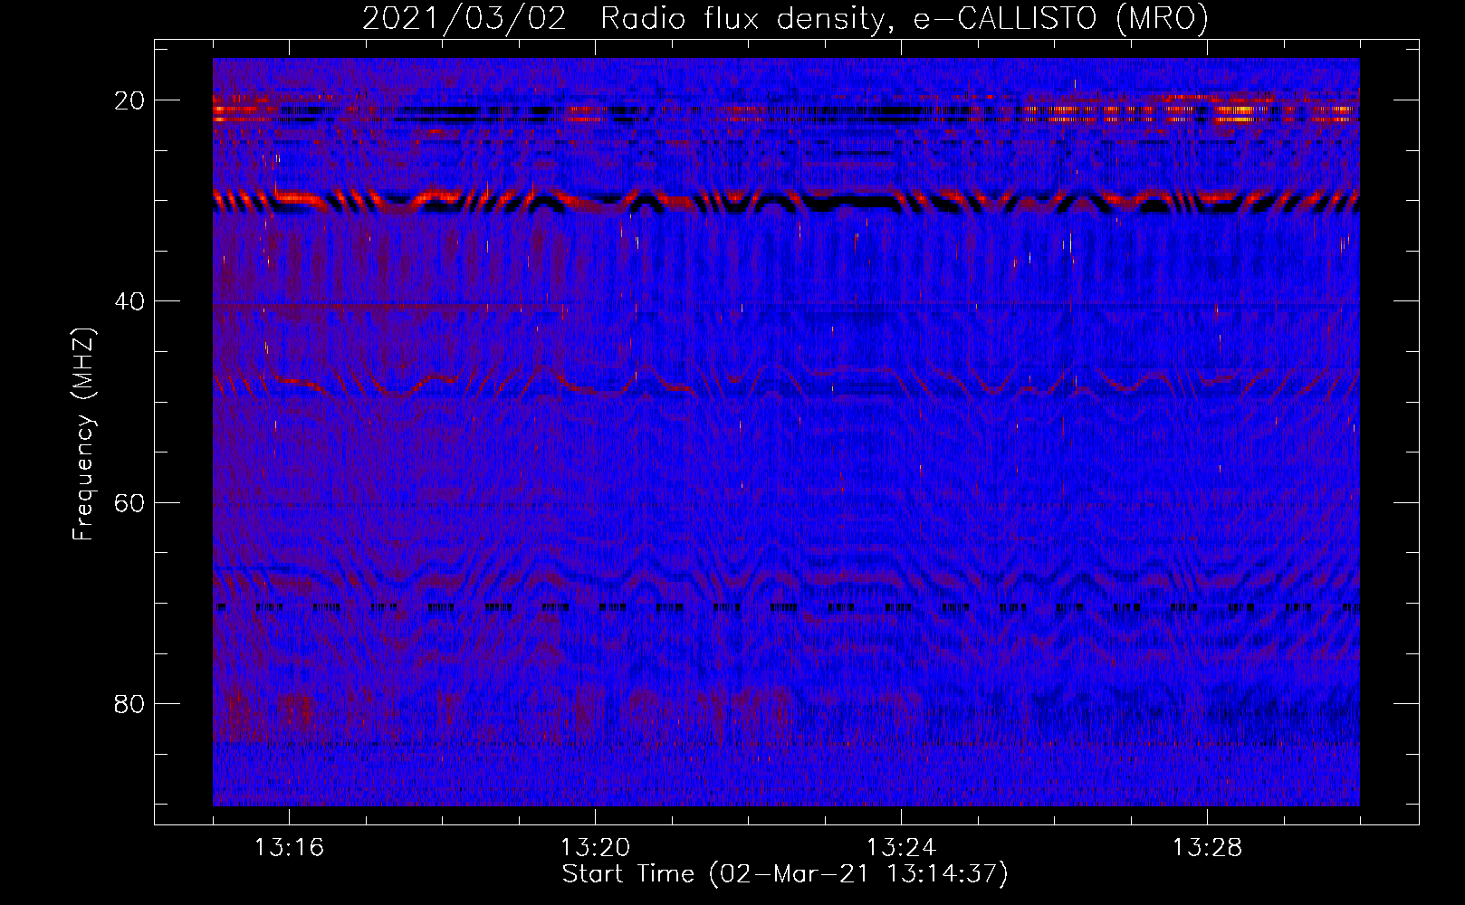Click the 'Start Time (02-Mar-21 13:14:37)' label

(x=785, y=874)
